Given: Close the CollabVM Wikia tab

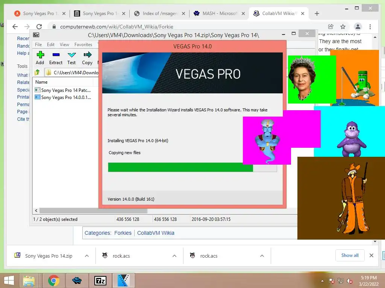Looking at the screenshot, I should pyautogui.click(x=303, y=13).
